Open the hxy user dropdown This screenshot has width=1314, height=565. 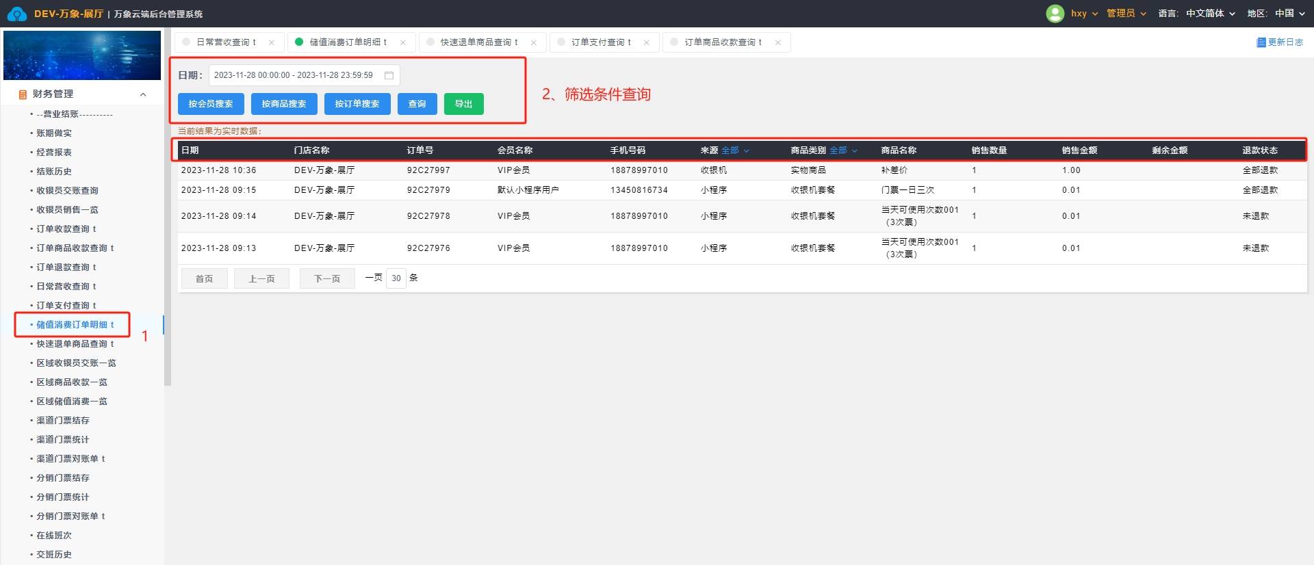(1084, 14)
